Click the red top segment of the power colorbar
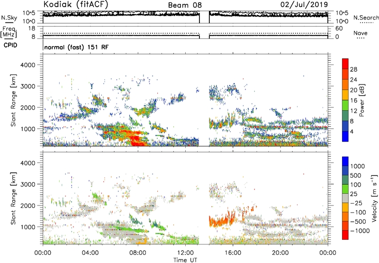Image resolution: width=379 pixels, height=263 pixels. tap(345, 64)
